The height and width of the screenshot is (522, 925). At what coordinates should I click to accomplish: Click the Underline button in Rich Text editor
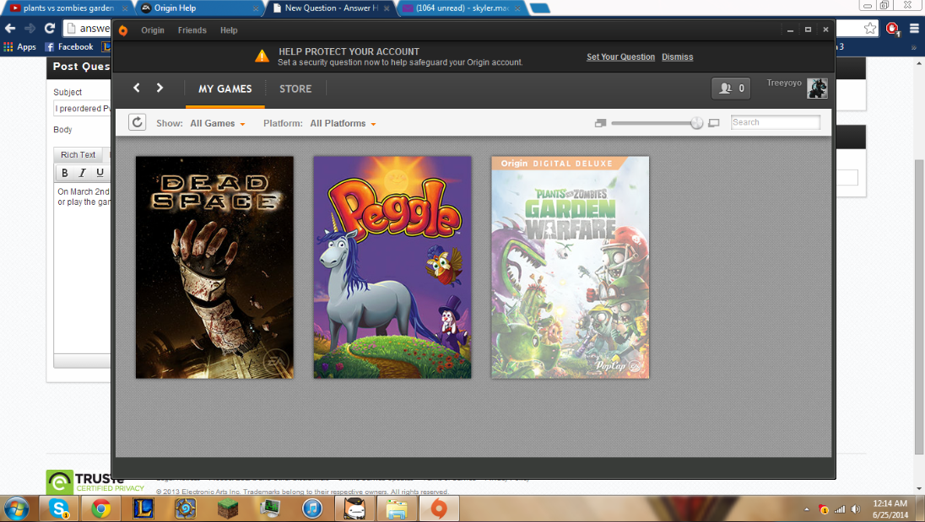point(100,173)
